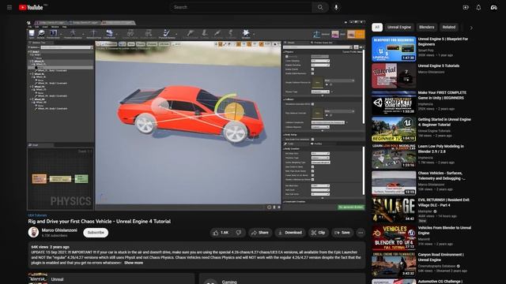Click the Share button

(x=260, y=233)
